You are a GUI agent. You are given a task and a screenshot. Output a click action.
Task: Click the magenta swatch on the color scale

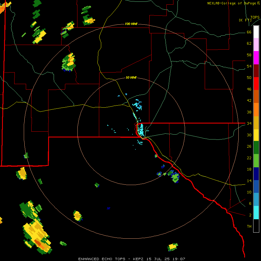[x=256, y=58]
